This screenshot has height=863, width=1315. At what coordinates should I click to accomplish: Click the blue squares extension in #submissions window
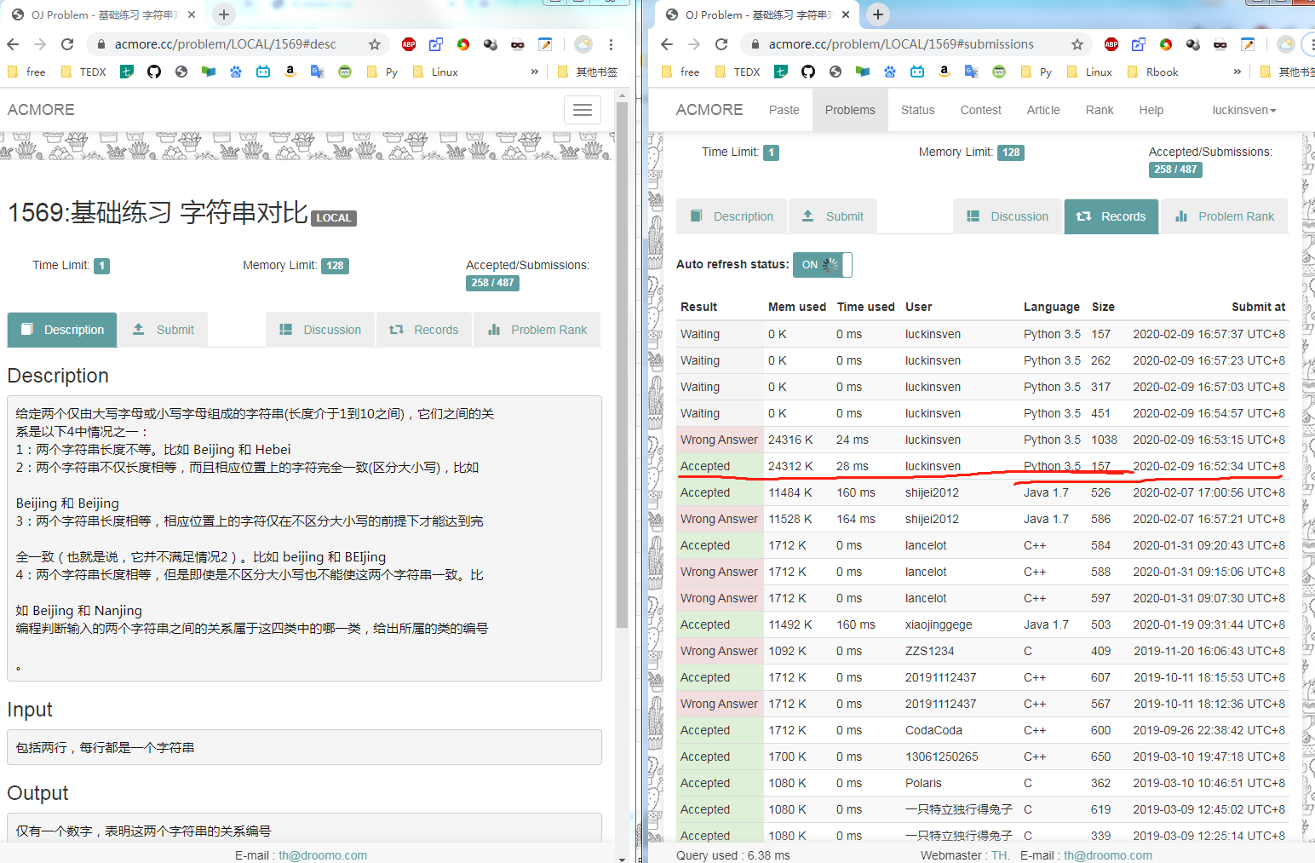[x=1139, y=44]
